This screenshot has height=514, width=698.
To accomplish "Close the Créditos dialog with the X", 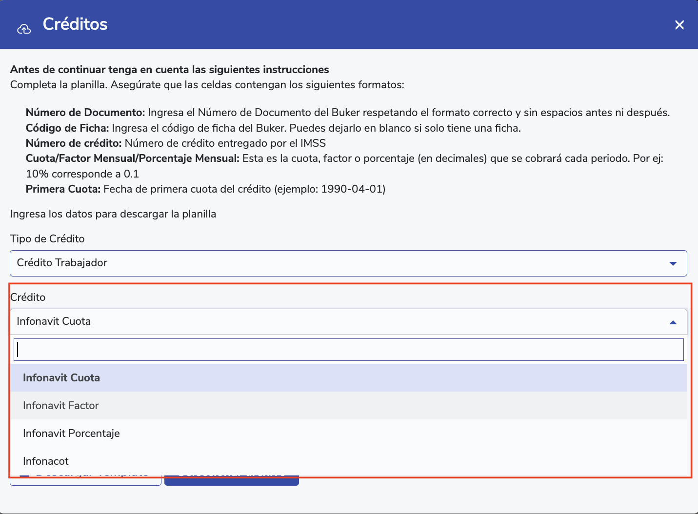I will click(679, 25).
